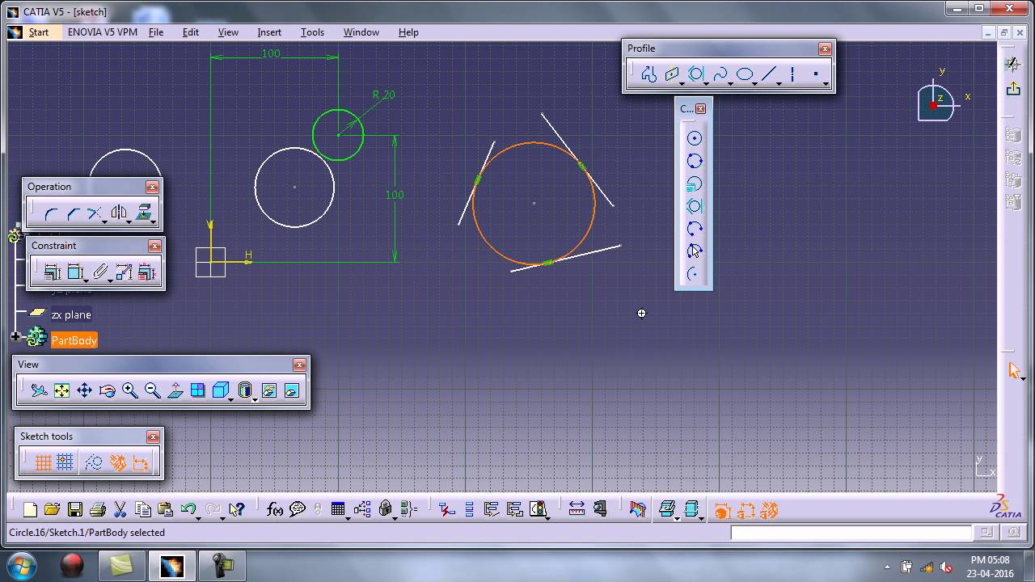The image size is (1035, 582).
Task: Click the command input field in status bar
Action: pos(851,533)
